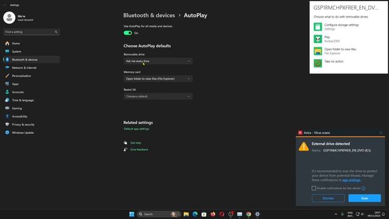This screenshot has width=389, height=219.
Task: Open Redmi 5A default dropdown
Action: pos(158,96)
